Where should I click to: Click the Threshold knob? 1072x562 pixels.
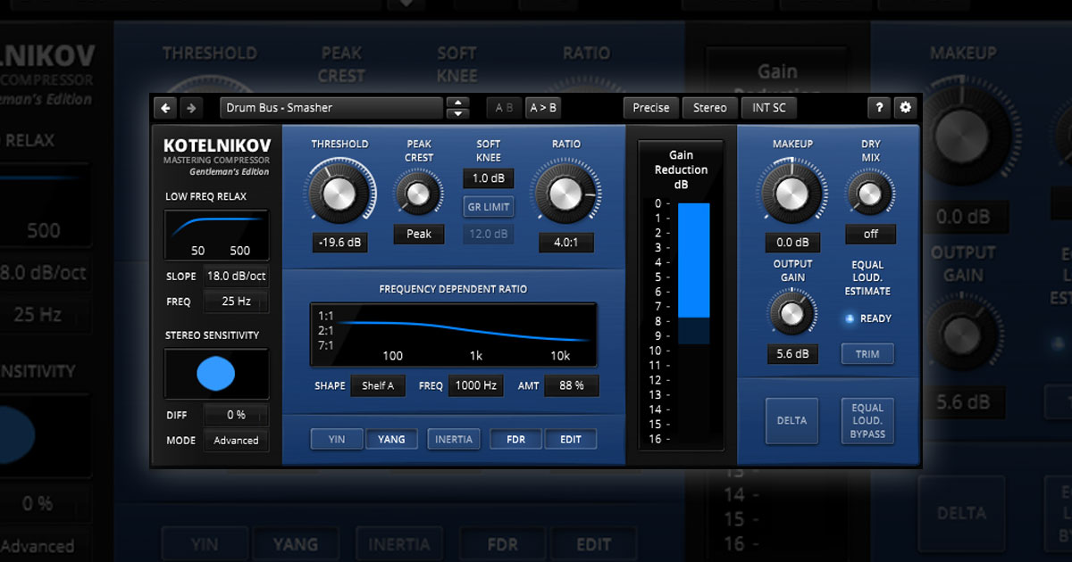340,192
